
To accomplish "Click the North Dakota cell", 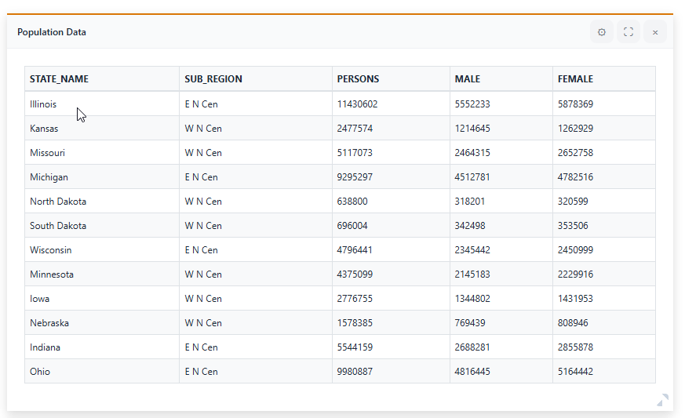I will [58, 202].
